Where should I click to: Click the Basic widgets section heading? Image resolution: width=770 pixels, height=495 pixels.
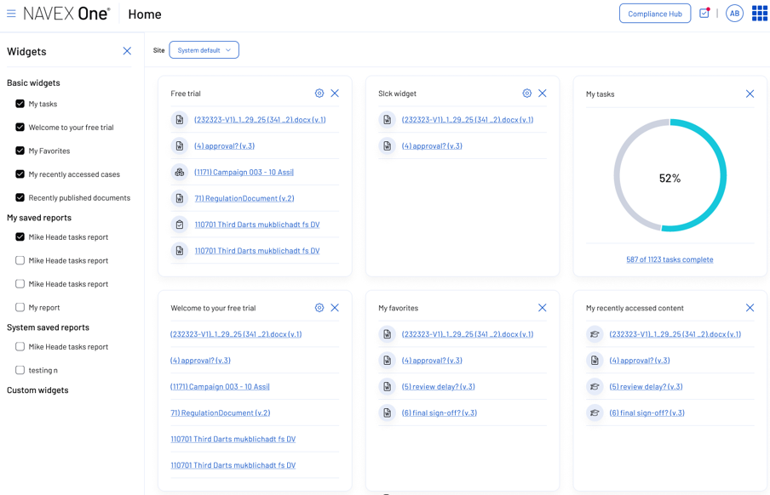pyautogui.click(x=33, y=82)
